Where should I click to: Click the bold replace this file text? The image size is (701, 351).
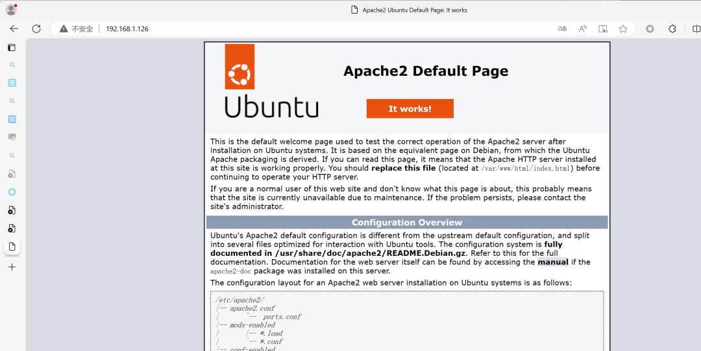(x=403, y=168)
